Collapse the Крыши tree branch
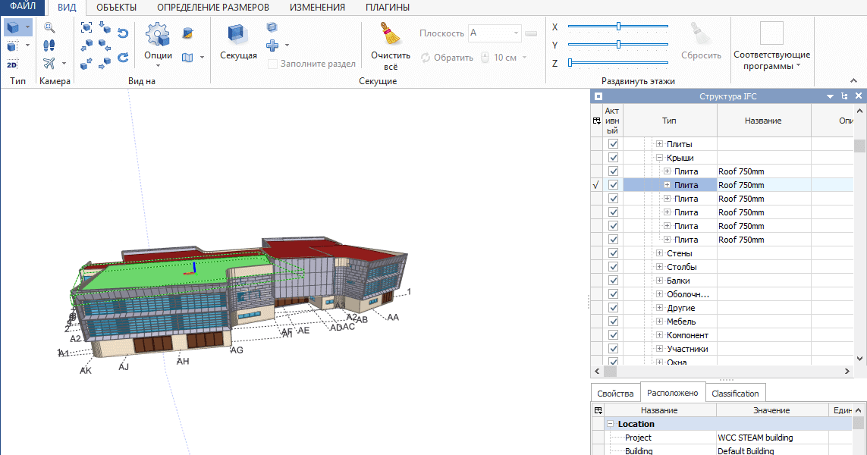 click(x=659, y=157)
